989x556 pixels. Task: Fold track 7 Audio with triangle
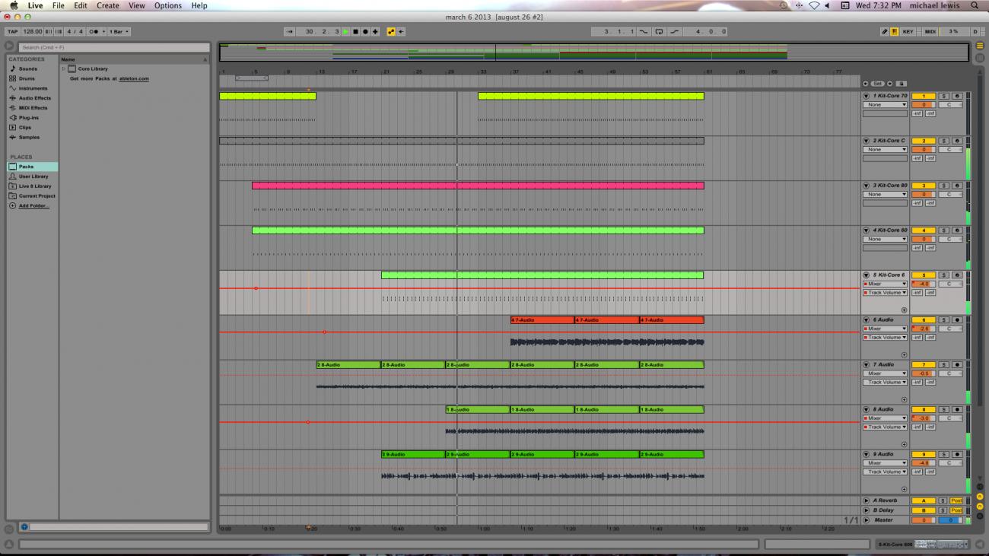pos(866,365)
